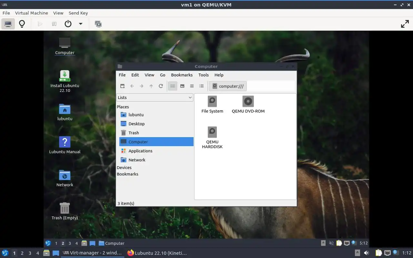Click the Computer desktop icon
The width and height of the screenshot is (413, 258).
[65, 46]
